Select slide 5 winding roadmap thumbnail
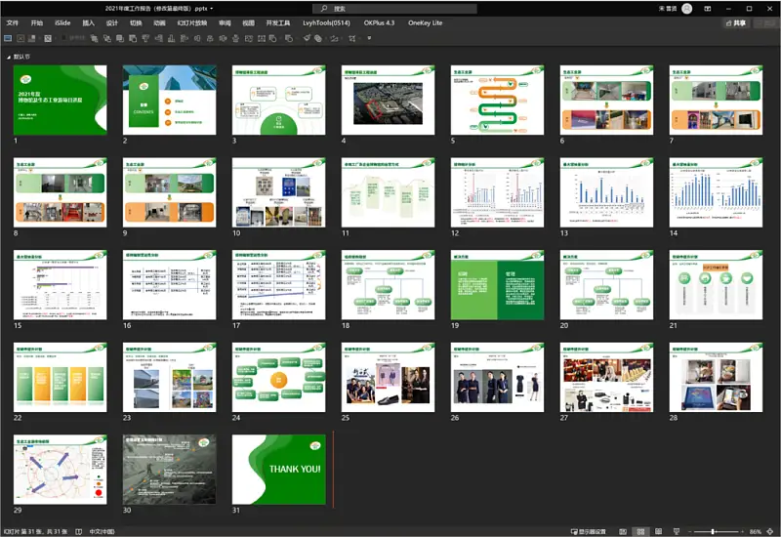781x537 pixels. [x=497, y=100]
